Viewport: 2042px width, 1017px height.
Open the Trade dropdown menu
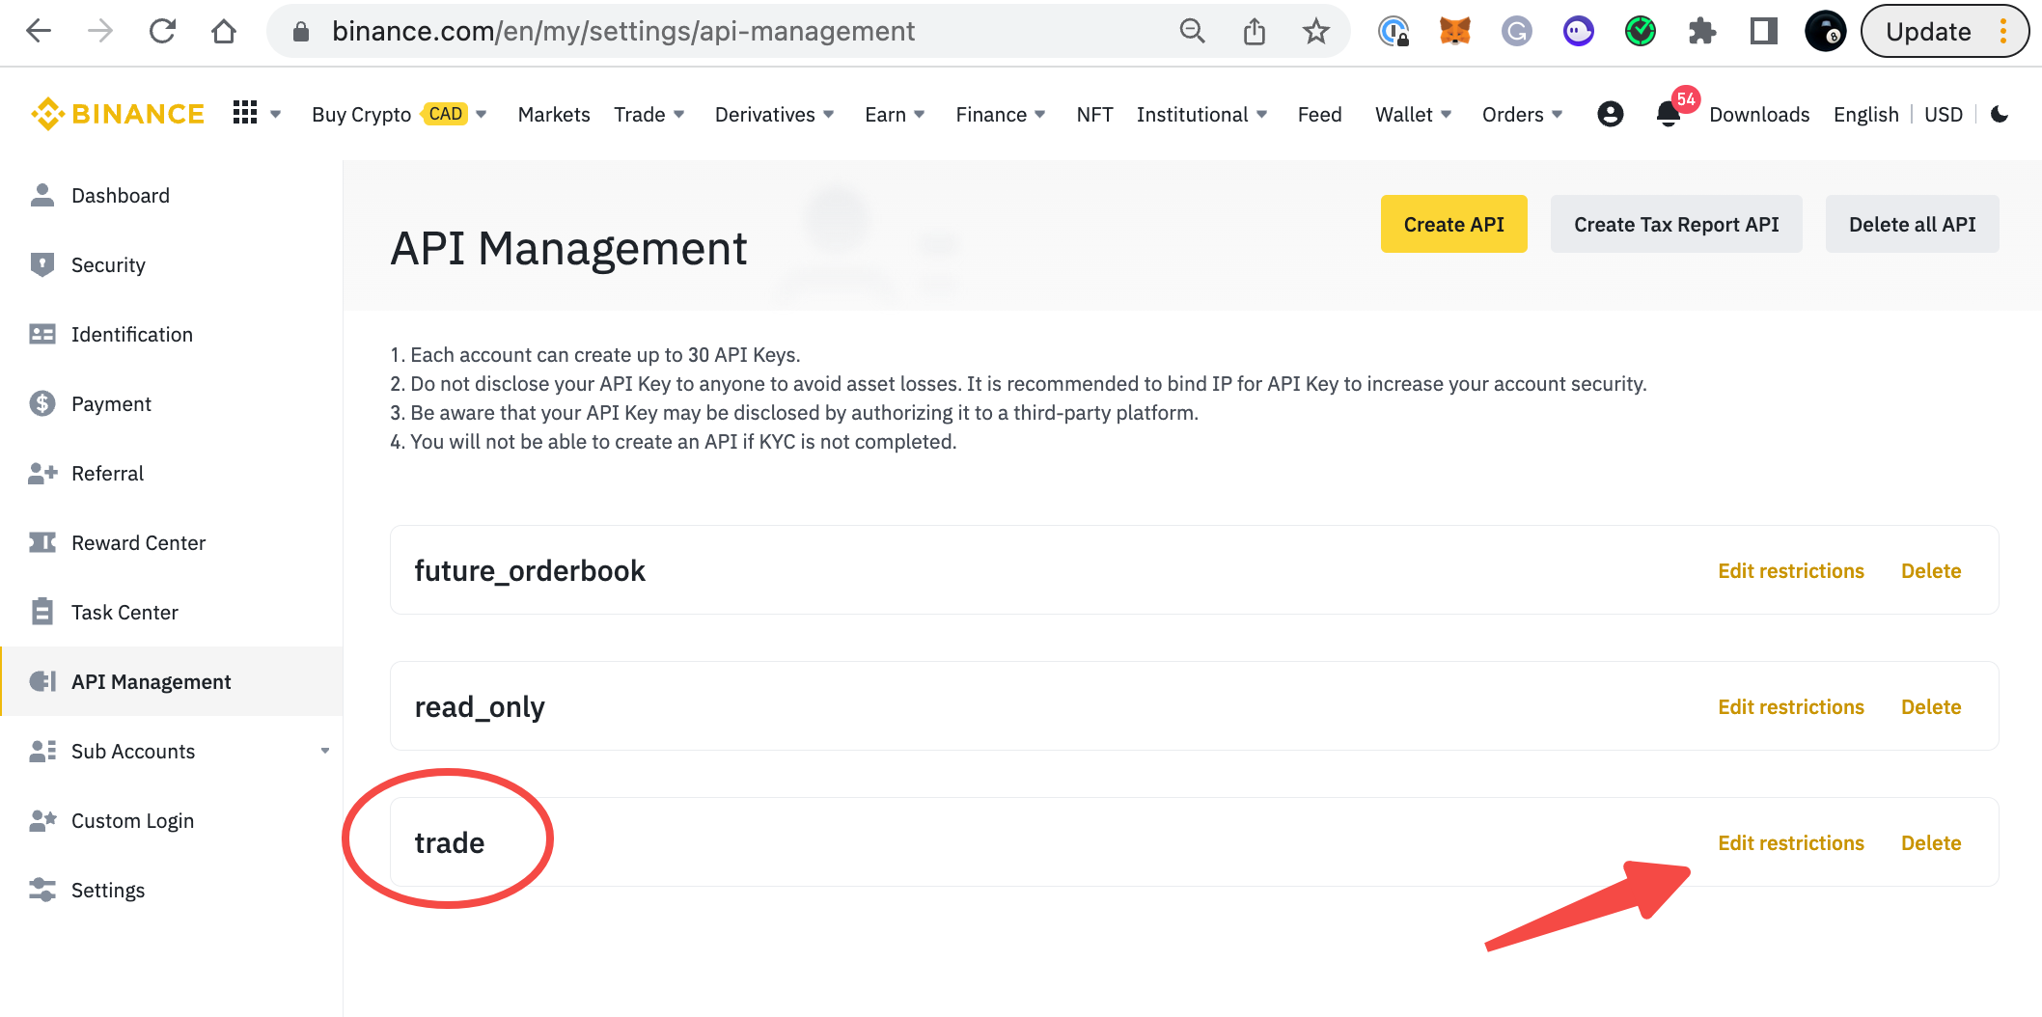tap(648, 114)
